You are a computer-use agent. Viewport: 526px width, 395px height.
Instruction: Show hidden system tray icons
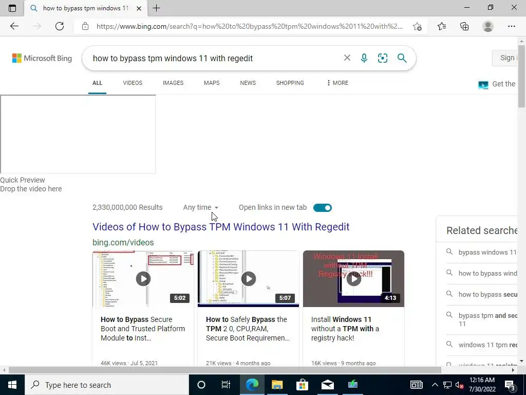[x=435, y=385]
